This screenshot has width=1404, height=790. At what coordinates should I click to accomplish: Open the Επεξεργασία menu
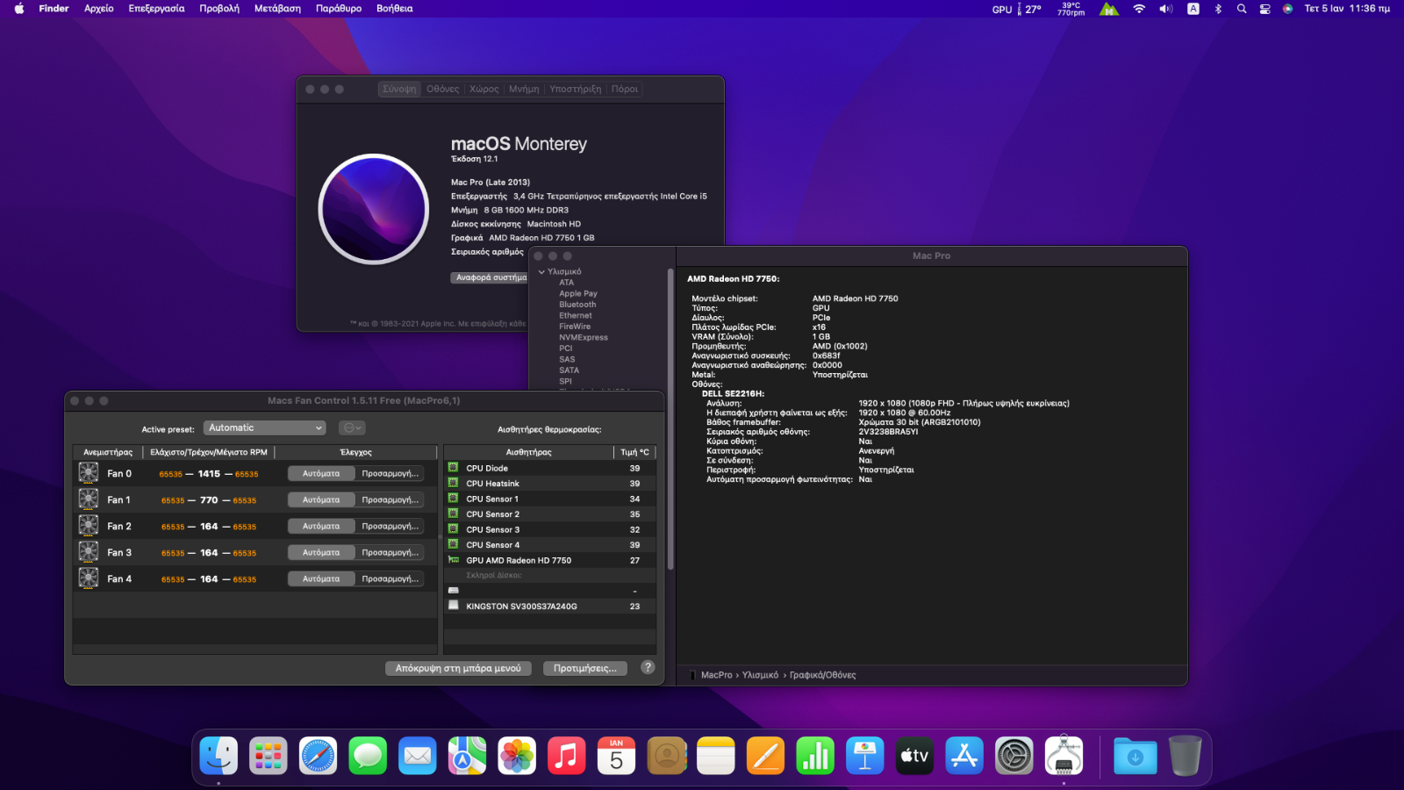point(156,9)
